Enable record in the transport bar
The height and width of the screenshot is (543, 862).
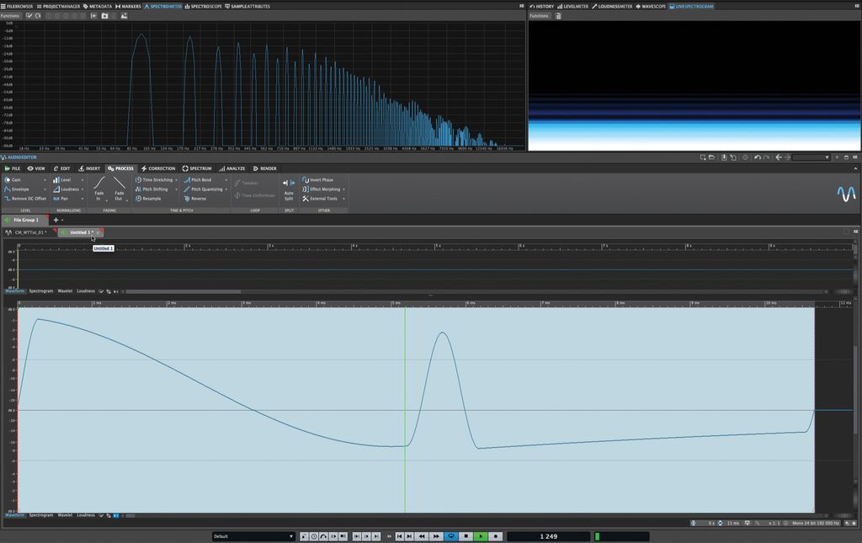point(494,536)
